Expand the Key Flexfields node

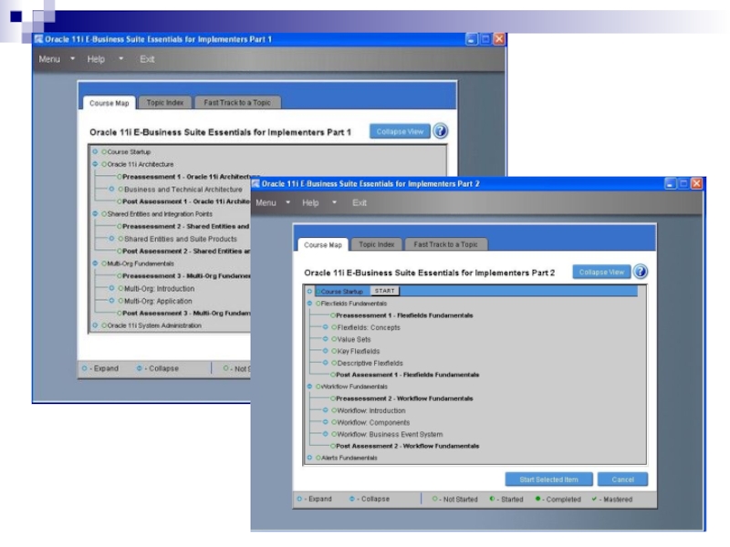point(326,351)
